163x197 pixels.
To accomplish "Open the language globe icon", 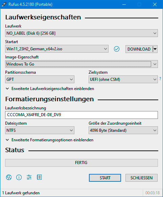I will [x=9, y=177].
